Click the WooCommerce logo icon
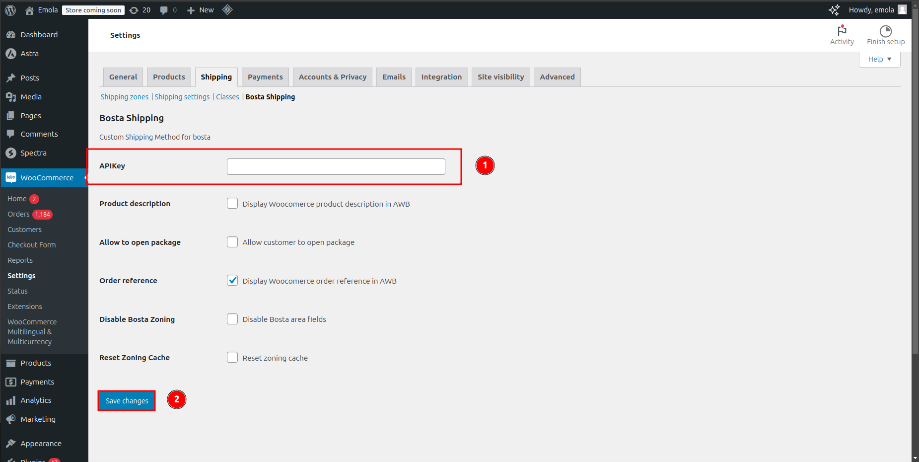The image size is (919, 462). [x=11, y=178]
